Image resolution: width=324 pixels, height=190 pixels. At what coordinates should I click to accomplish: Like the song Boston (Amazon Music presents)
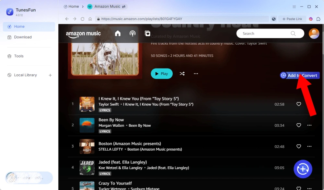[299, 146]
